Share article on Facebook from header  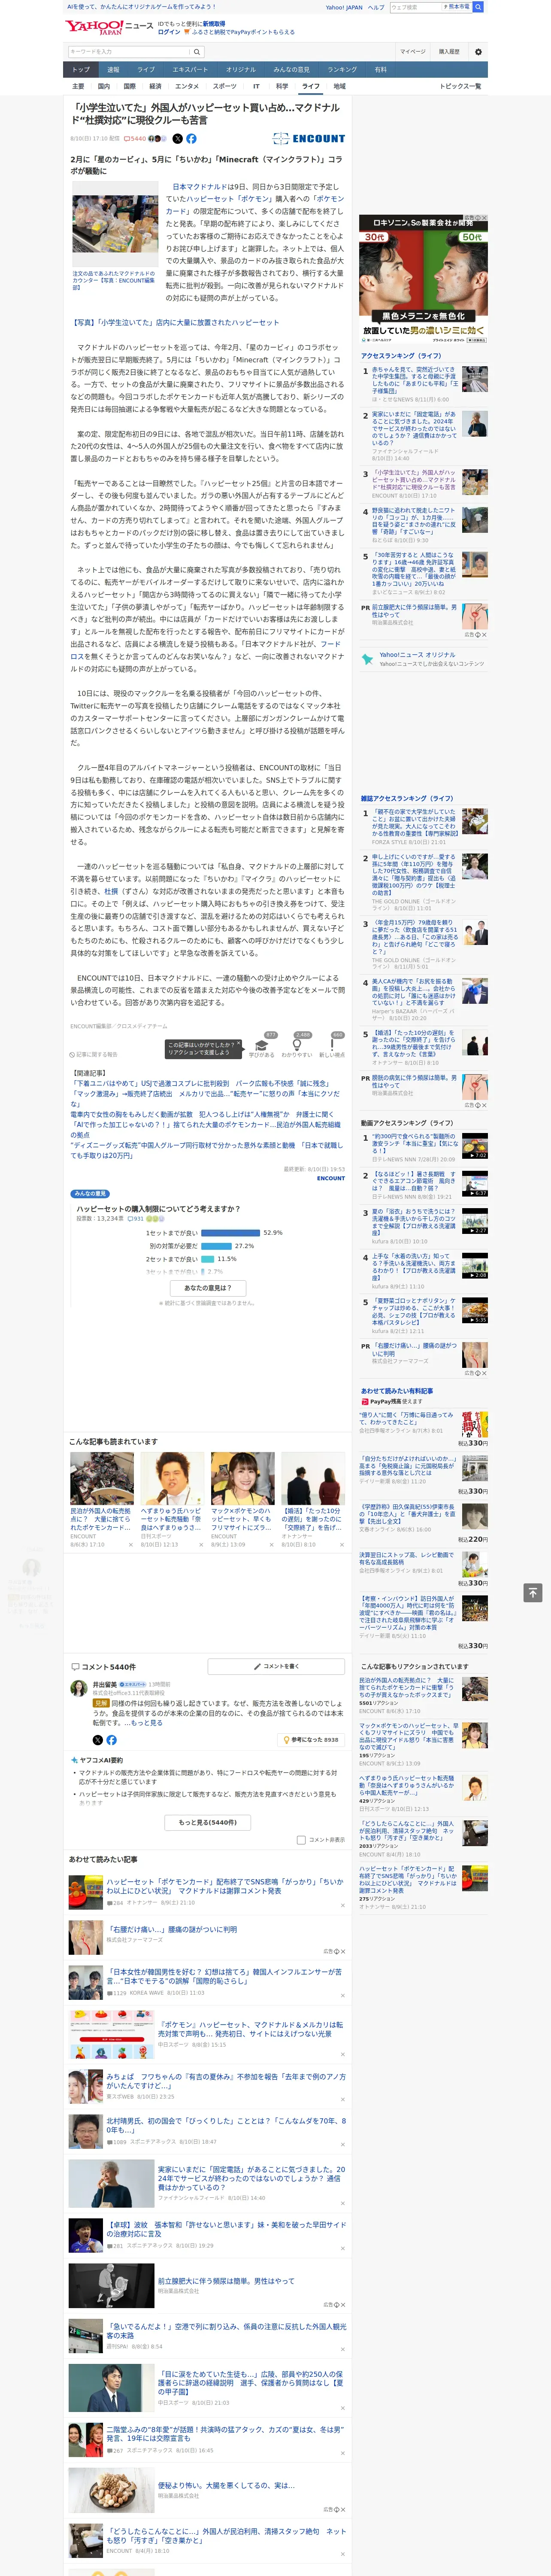[191, 139]
